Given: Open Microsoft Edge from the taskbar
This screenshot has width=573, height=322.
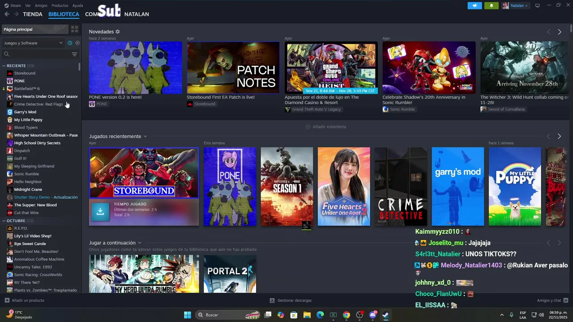Looking at the screenshot, I should pyautogui.click(x=320, y=315).
